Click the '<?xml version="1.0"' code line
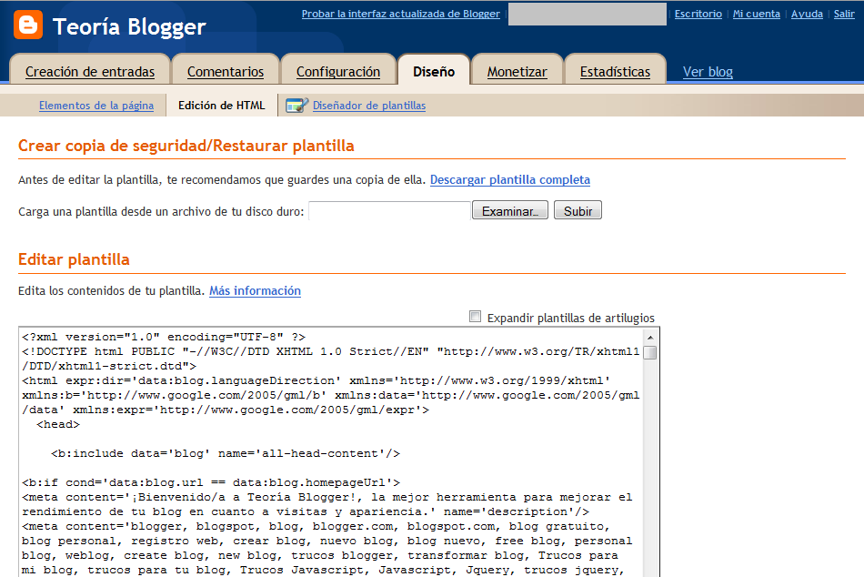Screen dimensions: 864x577 coord(164,337)
